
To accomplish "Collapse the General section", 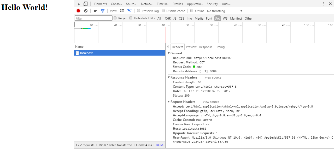I will (x=169, y=53).
